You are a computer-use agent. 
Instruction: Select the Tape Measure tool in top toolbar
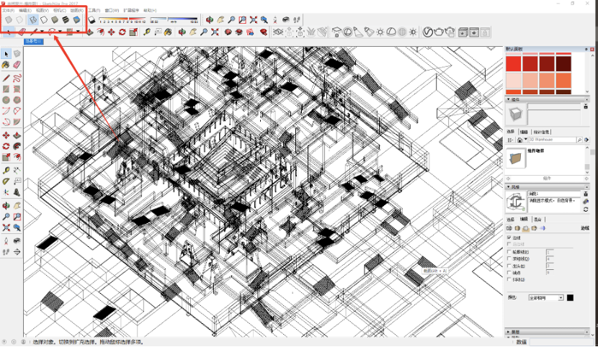[x=147, y=32]
